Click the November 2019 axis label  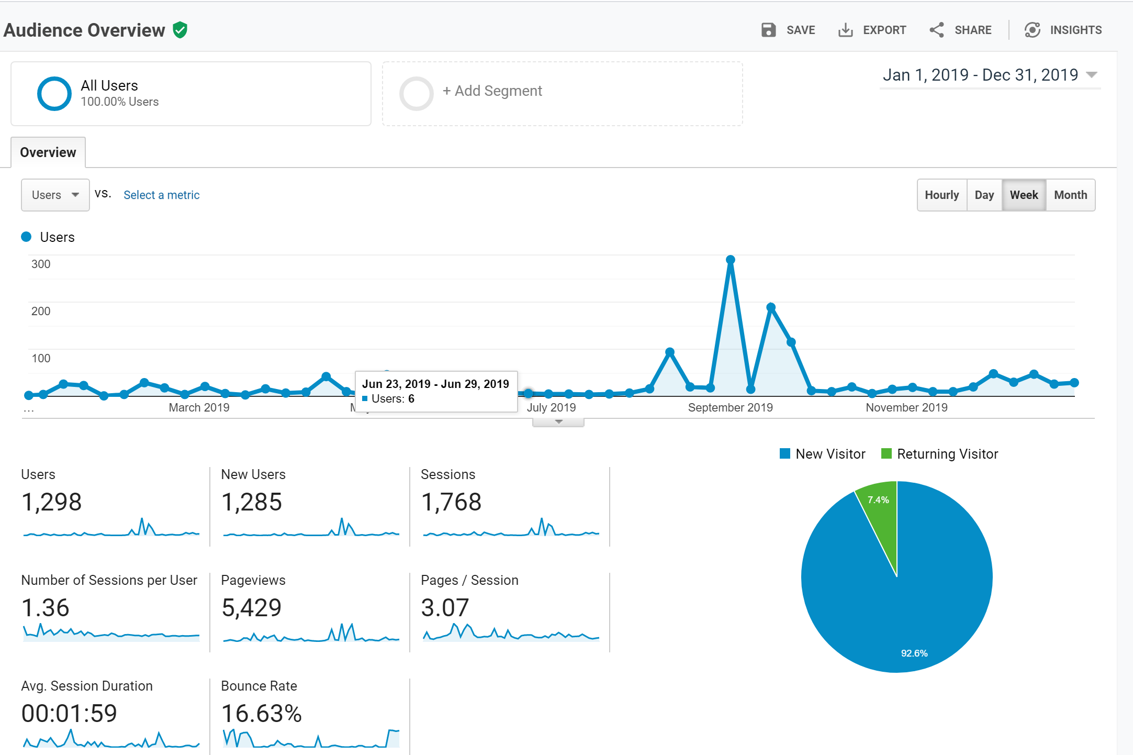pyautogui.click(x=907, y=407)
